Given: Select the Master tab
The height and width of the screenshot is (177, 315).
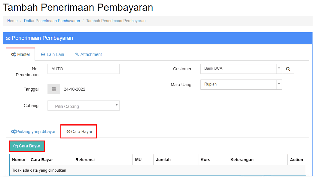Looking at the screenshot, I should 20,54.
